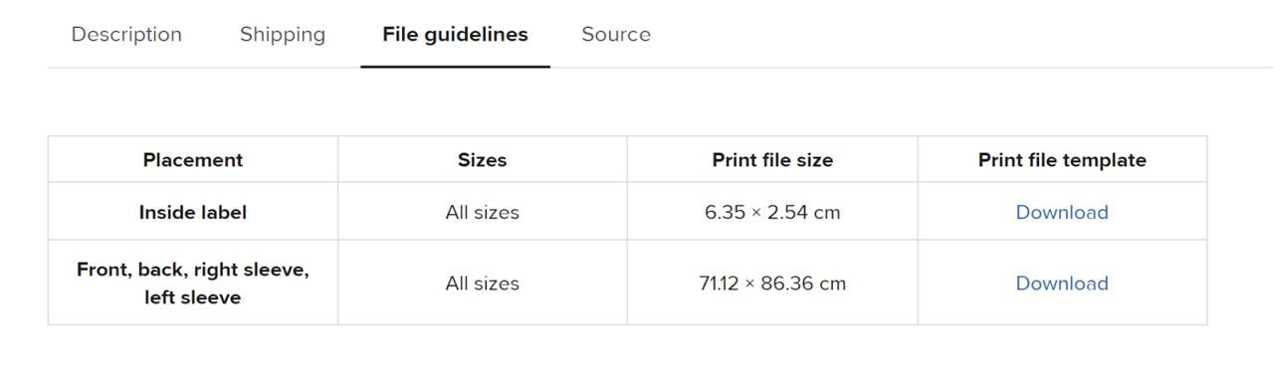The image size is (1274, 375).
Task: Click the 71.12 × 86.36 cm size cell
Action: tap(772, 283)
